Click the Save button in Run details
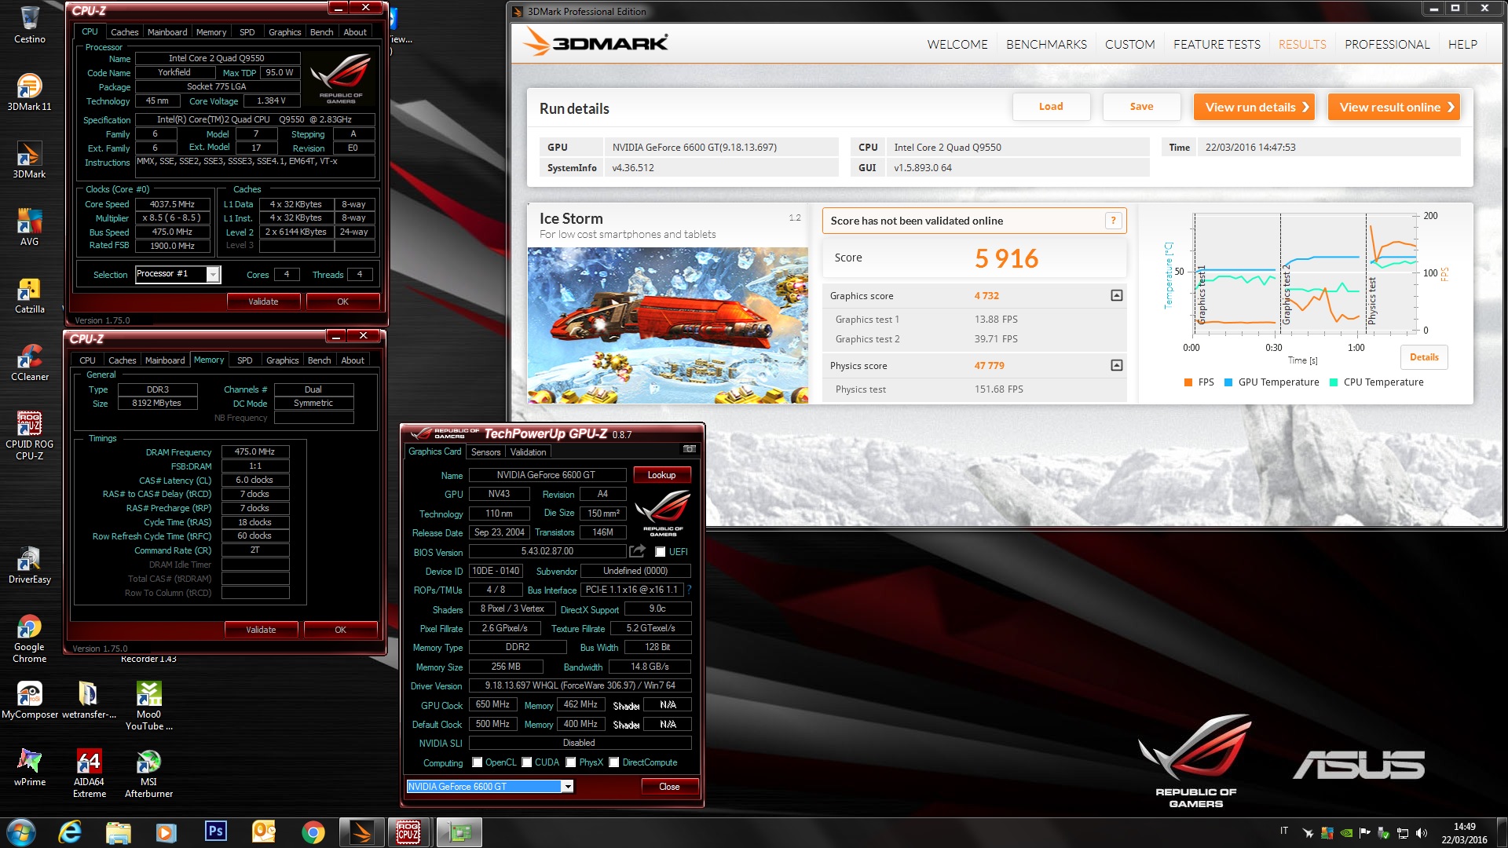The height and width of the screenshot is (848, 1508). [1141, 107]
